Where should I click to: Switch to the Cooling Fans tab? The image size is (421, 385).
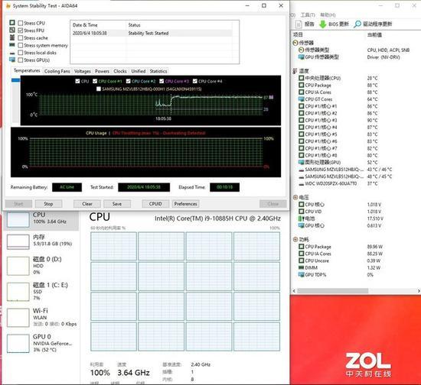(x=57, y=71)
